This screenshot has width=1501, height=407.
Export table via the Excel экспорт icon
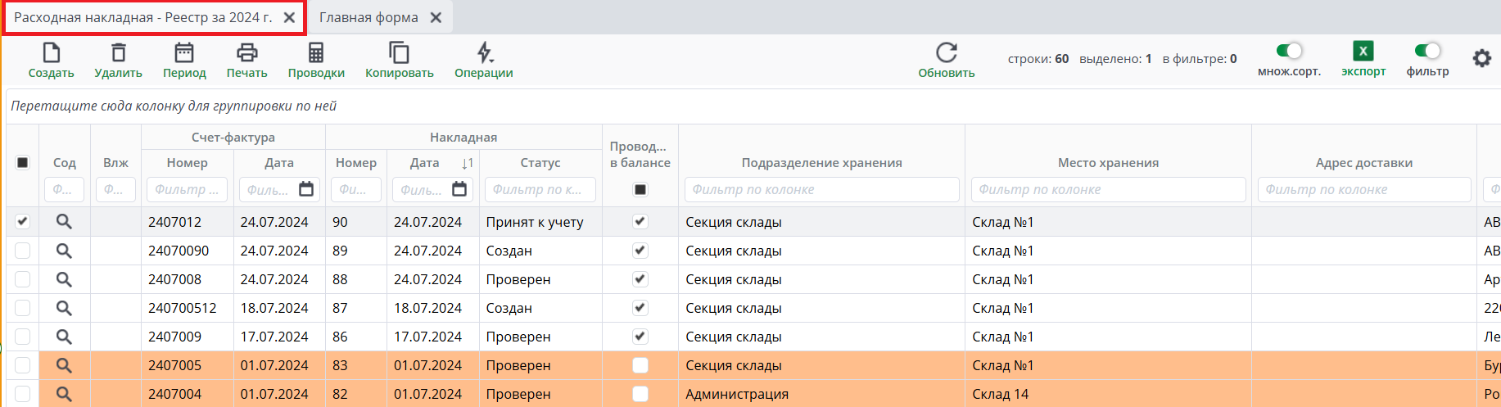1363,52
